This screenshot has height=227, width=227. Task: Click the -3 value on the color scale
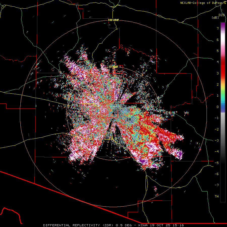point(217,140)
